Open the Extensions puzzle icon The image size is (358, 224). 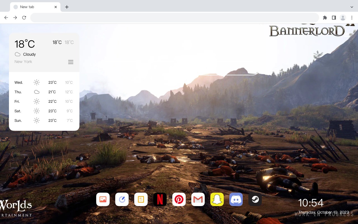coord(325,18)
